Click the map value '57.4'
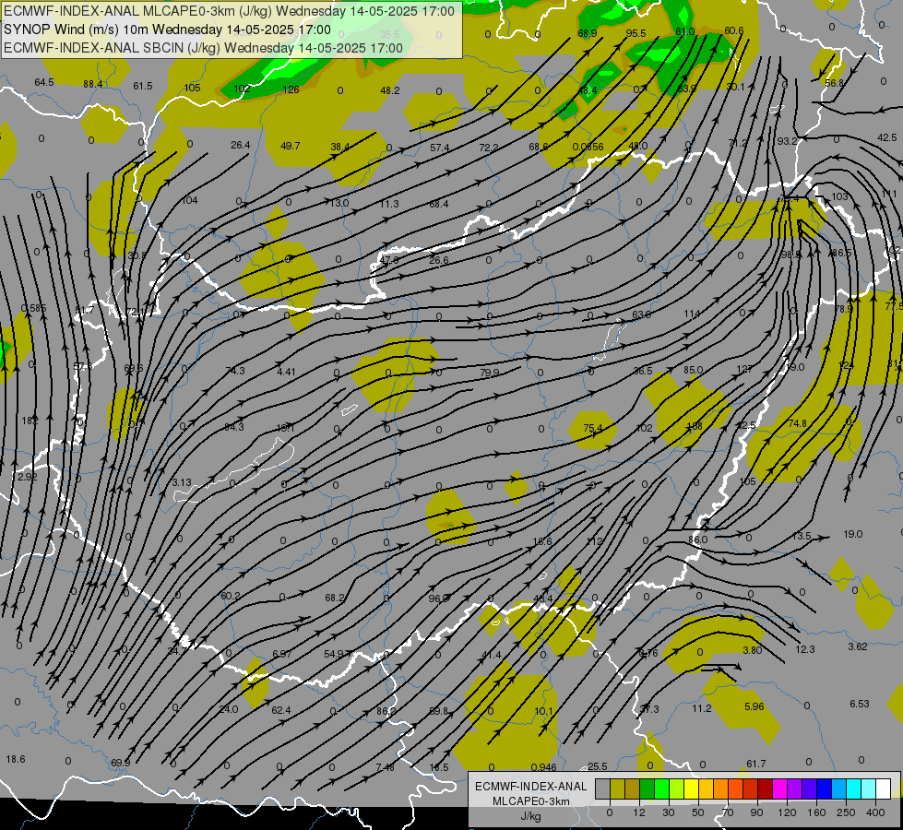903x830 pixels. [x=439, y=148]
